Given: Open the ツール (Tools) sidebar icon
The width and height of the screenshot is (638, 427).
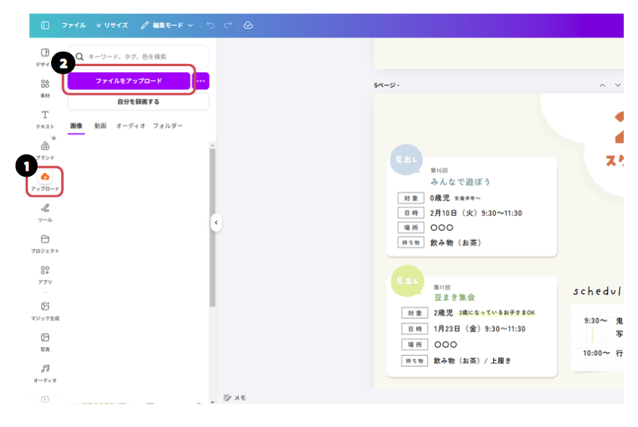Looking at the screenshot, I should pyautogui.click(x=45, y=211).
